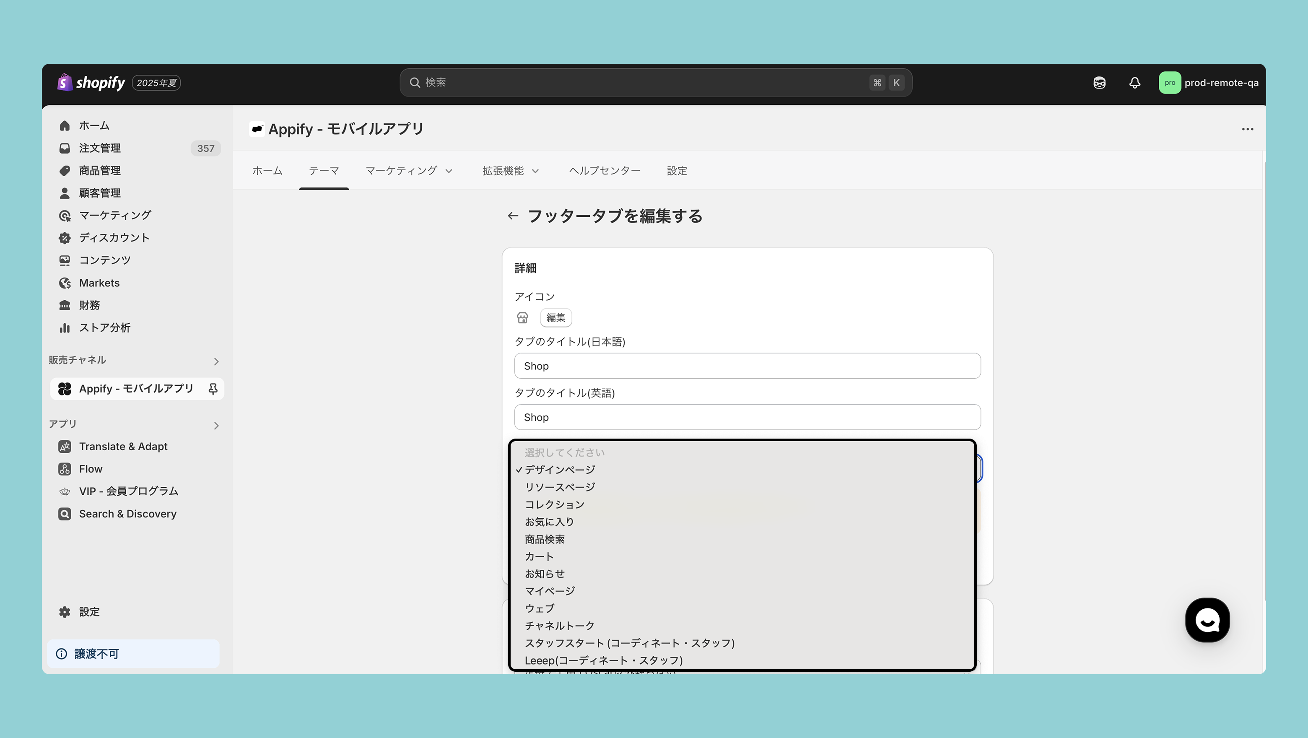1308x738 pixels.
Task: Switch to the ヘルプセンター tab
Action: (604, 171)
